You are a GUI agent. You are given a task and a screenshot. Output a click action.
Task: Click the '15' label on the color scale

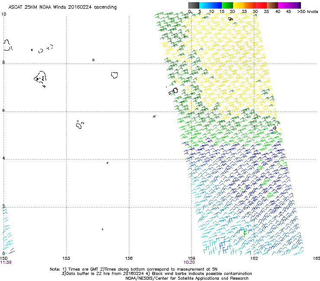[x=222, y=12]
